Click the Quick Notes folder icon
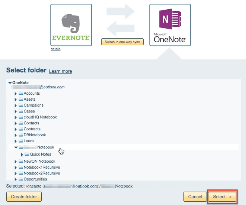Viewport: 246px width, 205px height. click(27, 154)
